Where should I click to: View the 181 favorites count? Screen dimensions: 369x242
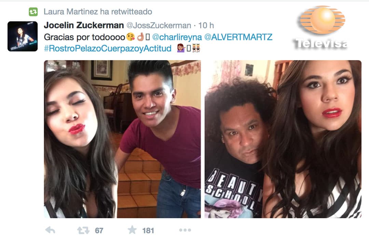148,230
